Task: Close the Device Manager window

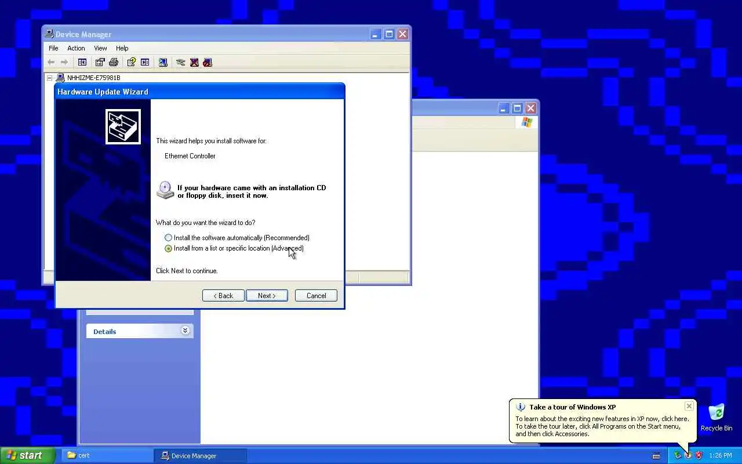Action: [x=403, y=34]
